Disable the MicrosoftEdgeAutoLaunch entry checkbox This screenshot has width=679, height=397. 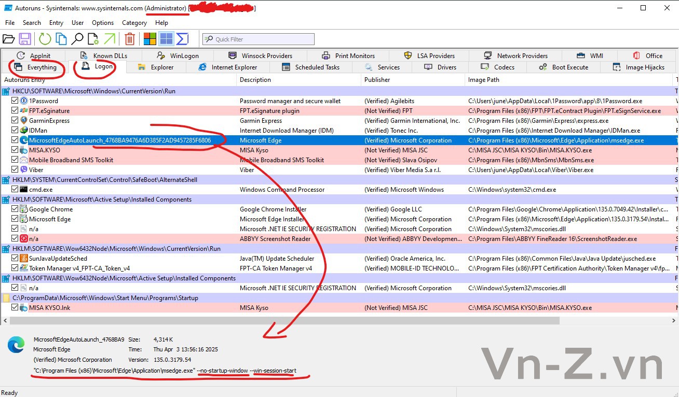15,140
